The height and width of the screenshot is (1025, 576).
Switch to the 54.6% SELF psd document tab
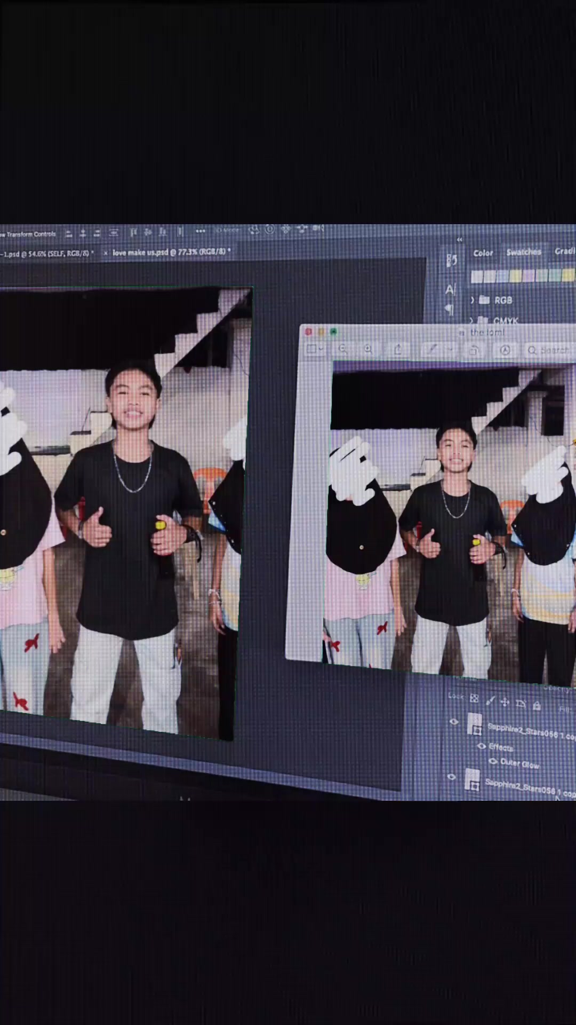[47, 254]
